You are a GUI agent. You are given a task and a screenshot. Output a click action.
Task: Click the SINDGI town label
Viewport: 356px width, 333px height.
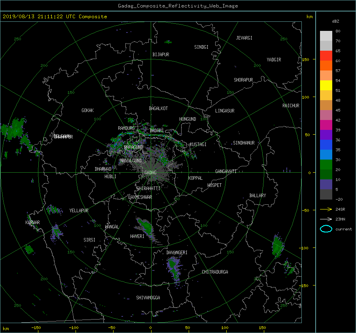tap(201, 47)
